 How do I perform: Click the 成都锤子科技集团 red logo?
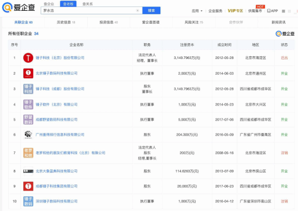(x=28, y=186)
